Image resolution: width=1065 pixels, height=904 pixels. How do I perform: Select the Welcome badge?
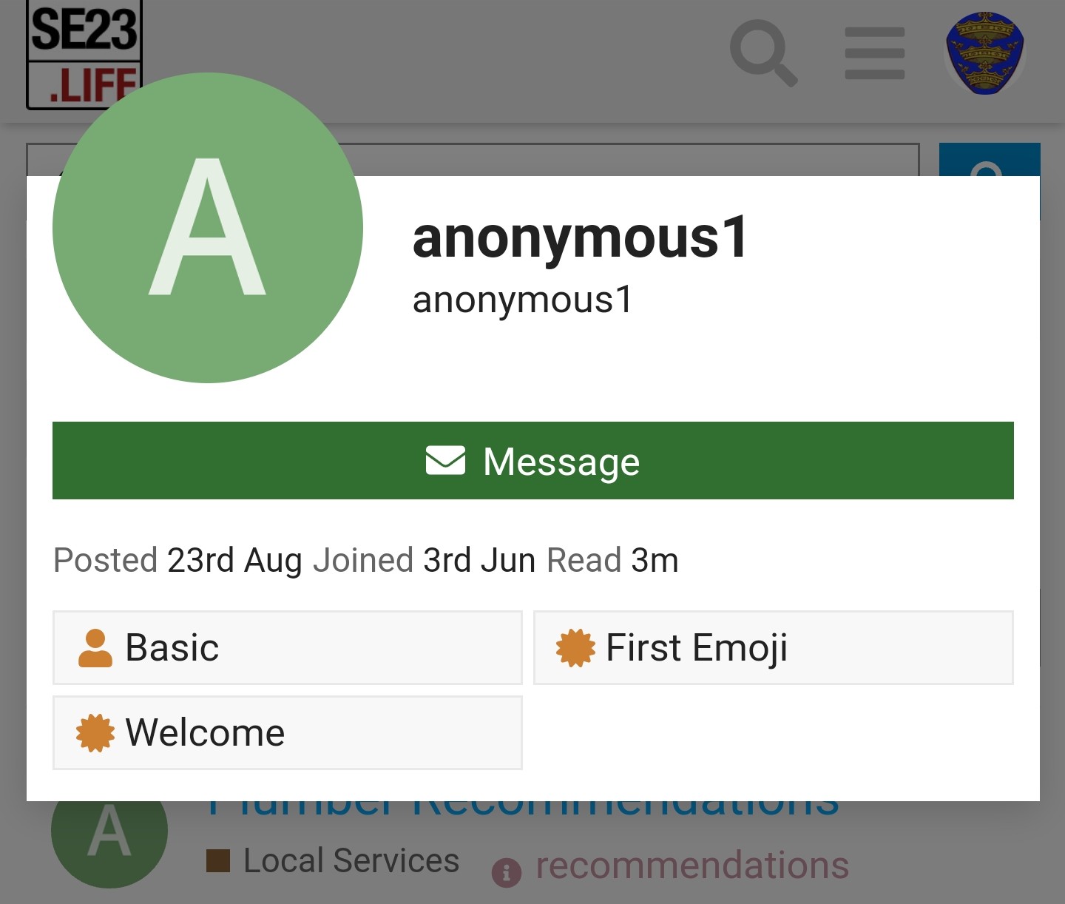coord(288,732)
